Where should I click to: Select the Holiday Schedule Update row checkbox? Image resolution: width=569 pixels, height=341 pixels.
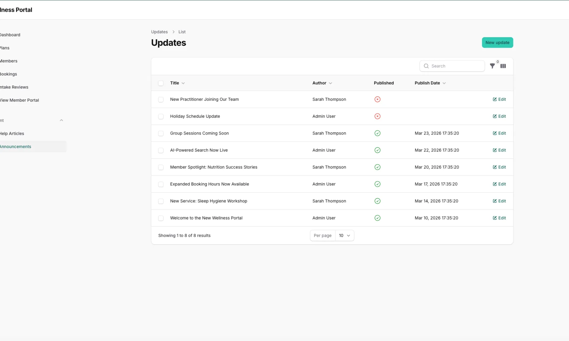161,117
